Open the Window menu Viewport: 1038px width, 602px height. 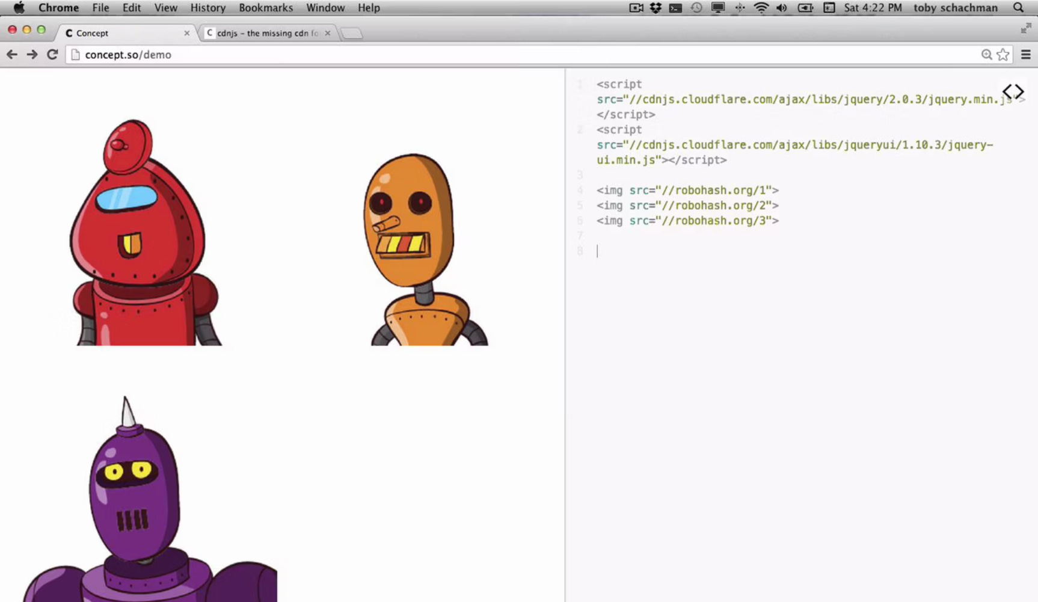point(325,8)
